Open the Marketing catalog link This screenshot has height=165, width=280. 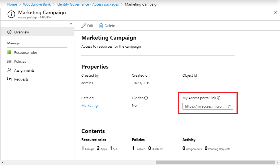(x=89, y=105)
